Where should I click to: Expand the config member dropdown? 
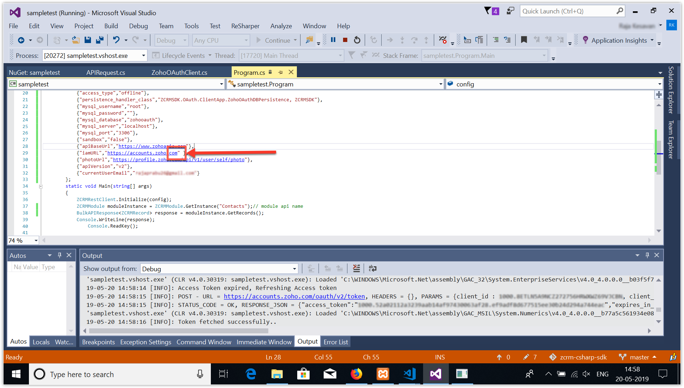659,84
